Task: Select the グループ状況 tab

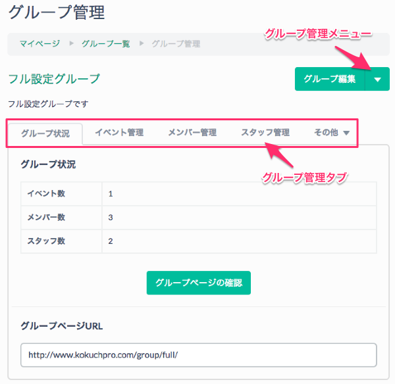Action: point(45,133)
